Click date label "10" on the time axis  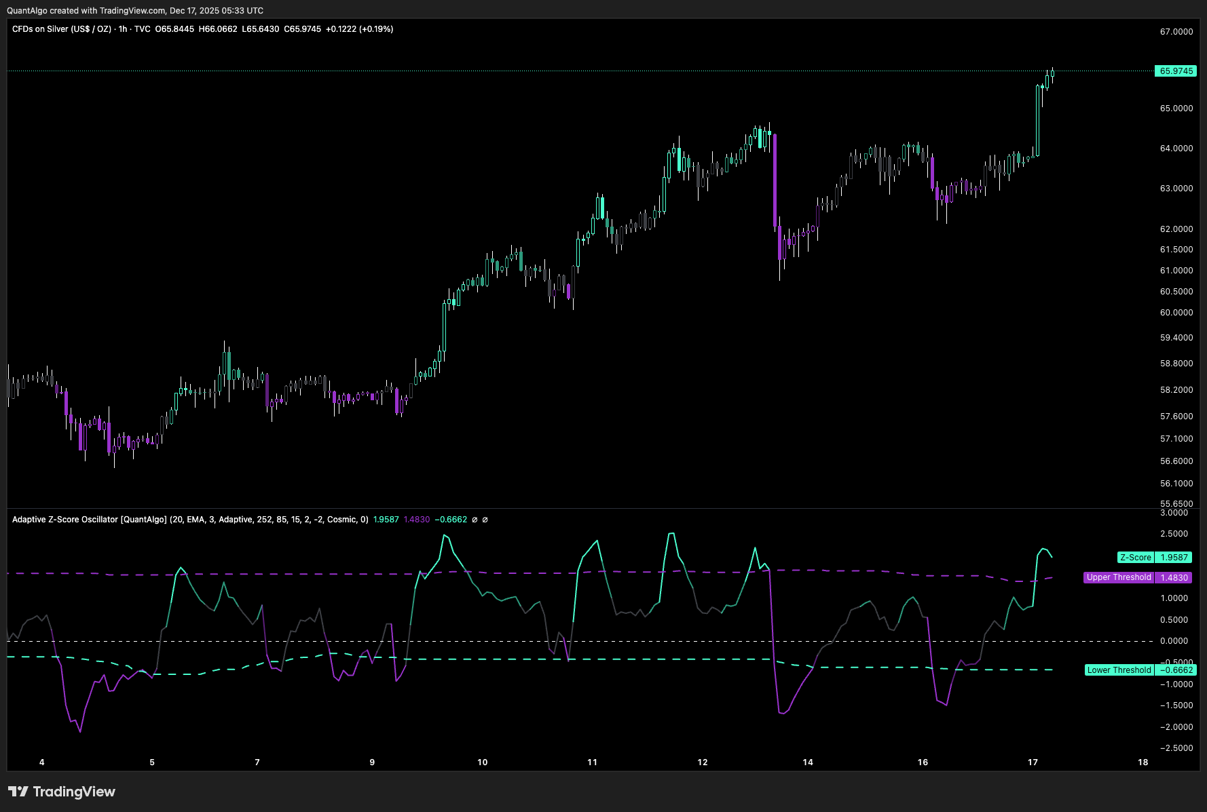(x=483, y=762)
